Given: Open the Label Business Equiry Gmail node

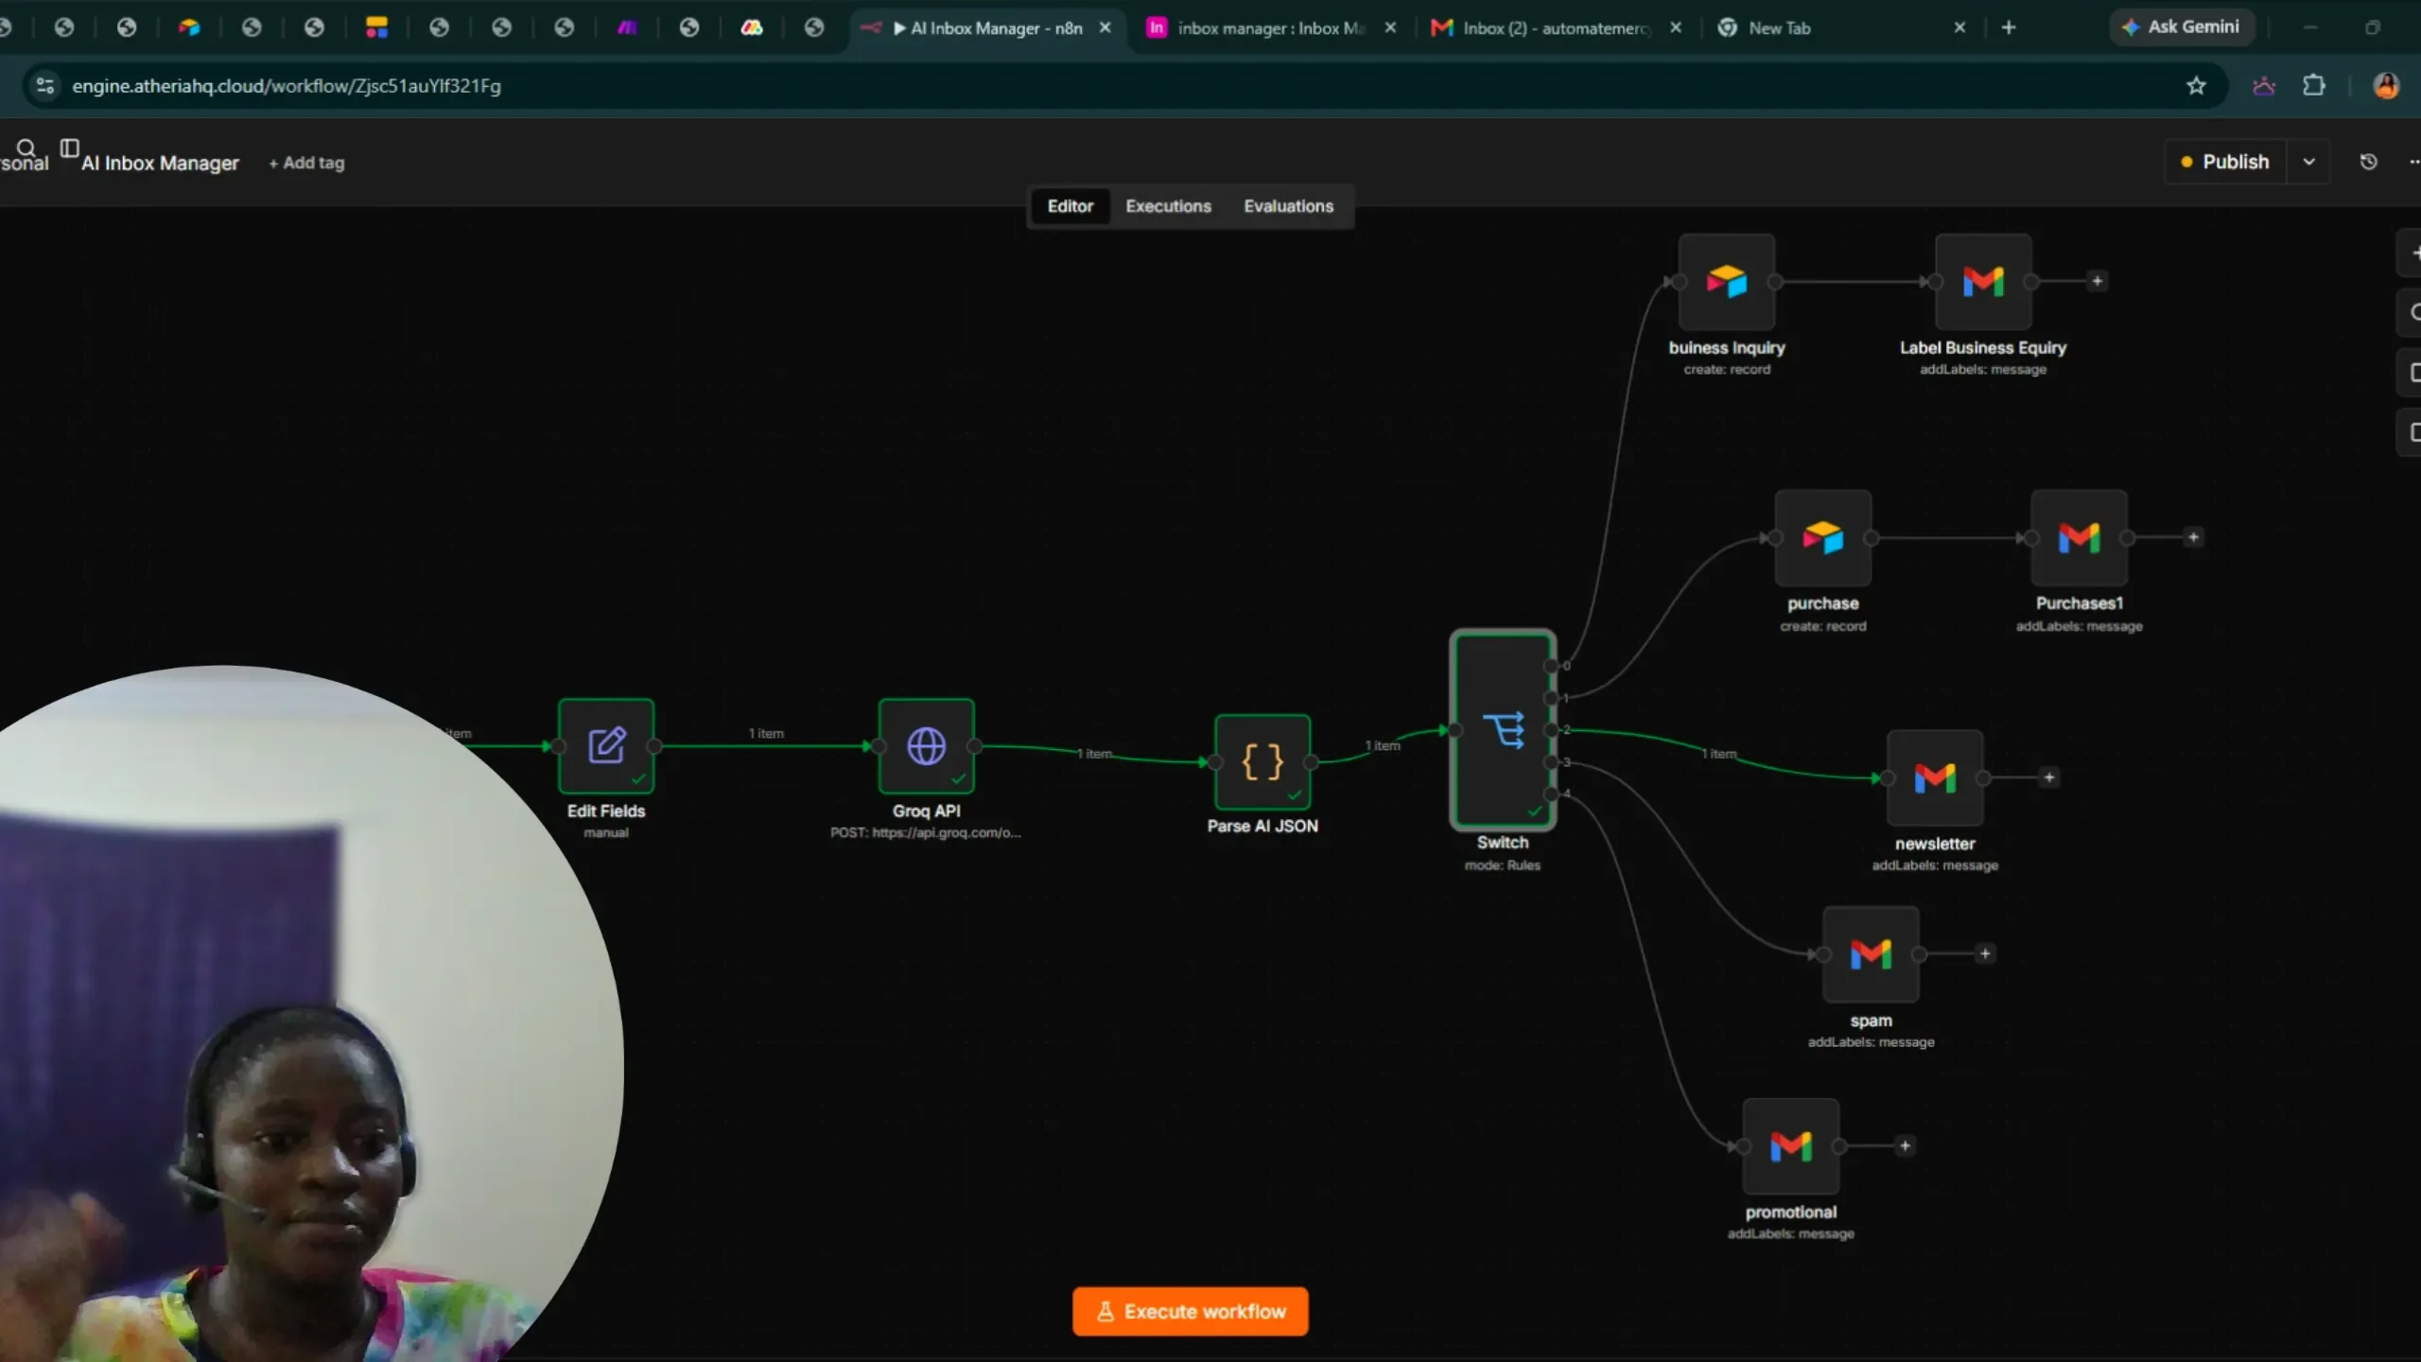Looking at the screenshot, I should click(1983, 282).
